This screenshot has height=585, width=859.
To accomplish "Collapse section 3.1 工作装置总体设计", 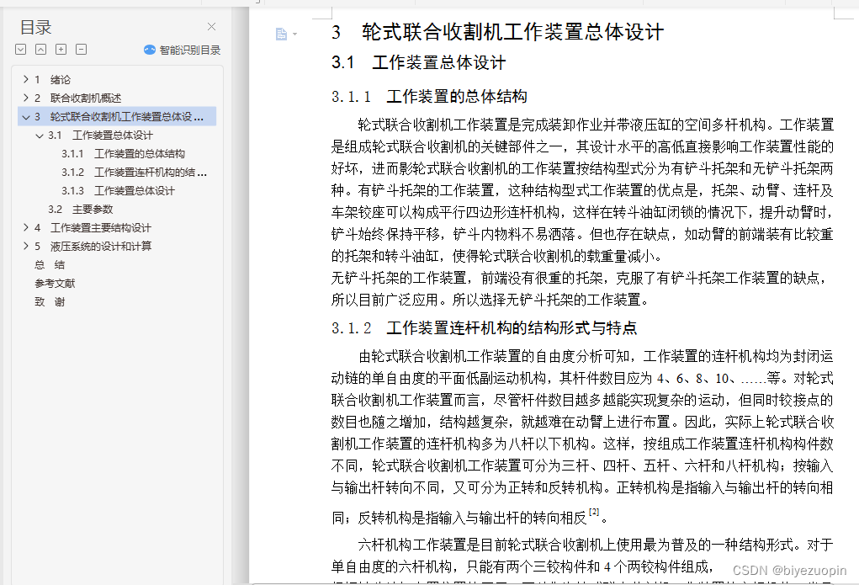I will (40, 136).
